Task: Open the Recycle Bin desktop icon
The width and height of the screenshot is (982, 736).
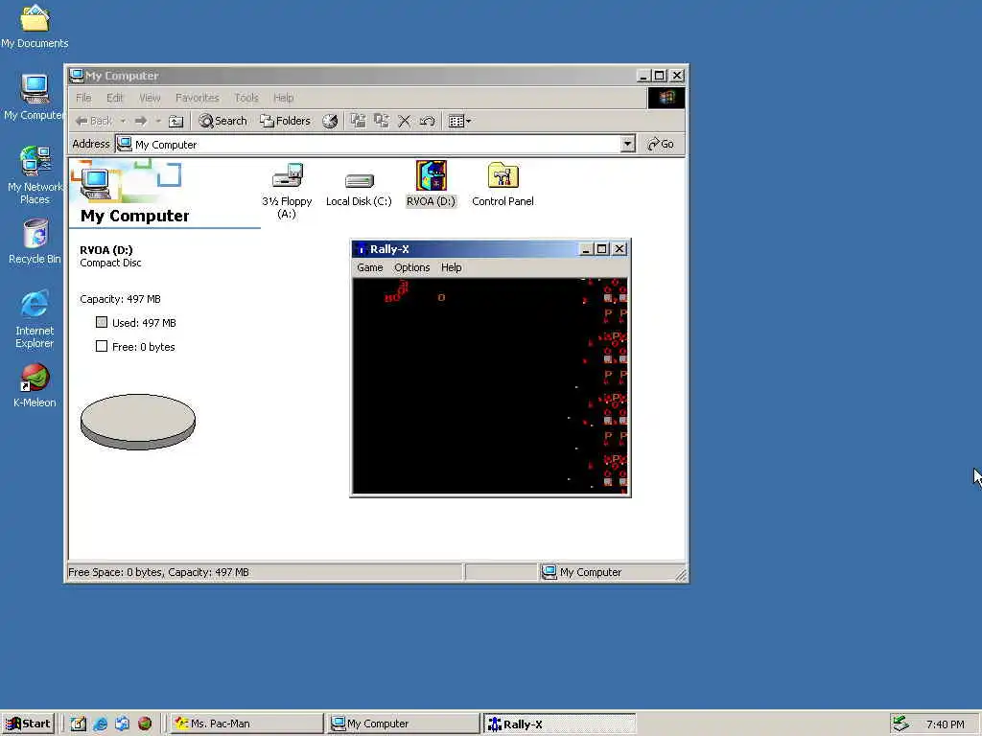Action: (x=35, y=241)
